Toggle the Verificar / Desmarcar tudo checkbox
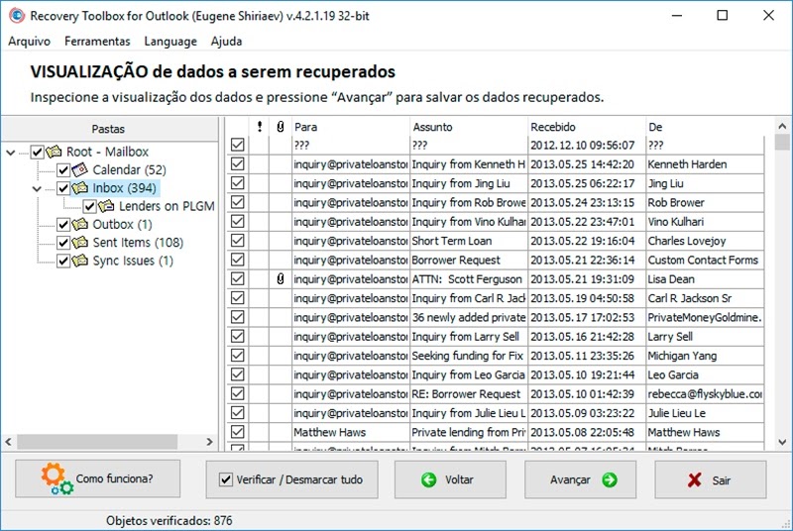The image size is (793, 531). (x=226, y=479)
